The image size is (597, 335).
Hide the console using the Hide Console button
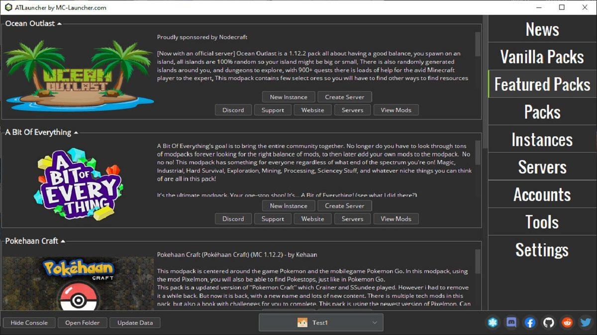[29, 323]
